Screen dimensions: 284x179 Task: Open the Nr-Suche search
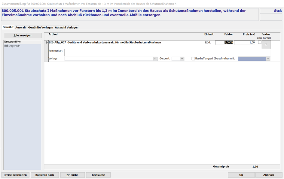pos(72,175)
